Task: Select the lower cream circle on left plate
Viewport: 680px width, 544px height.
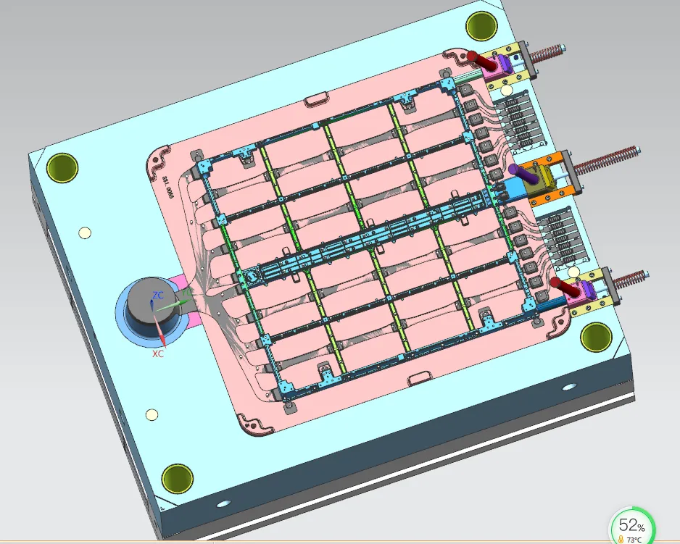Action: pyautogui.click(x=152, y=414)
